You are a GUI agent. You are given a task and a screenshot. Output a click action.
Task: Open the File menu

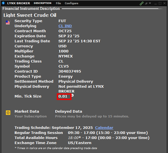58,3
